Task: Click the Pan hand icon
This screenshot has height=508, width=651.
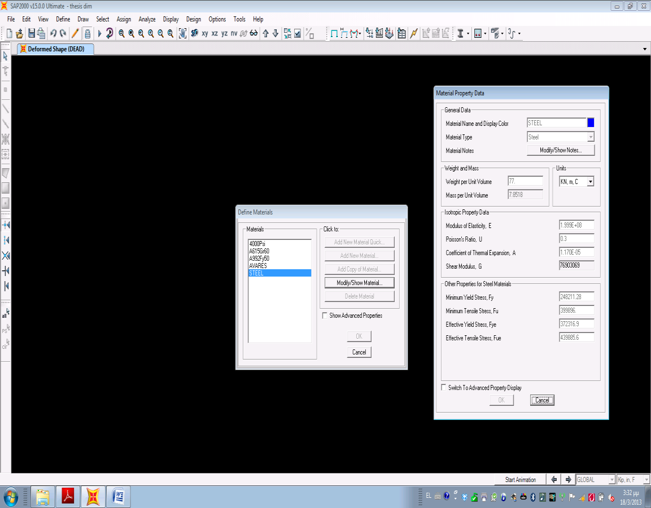Action: coord(183,34)
